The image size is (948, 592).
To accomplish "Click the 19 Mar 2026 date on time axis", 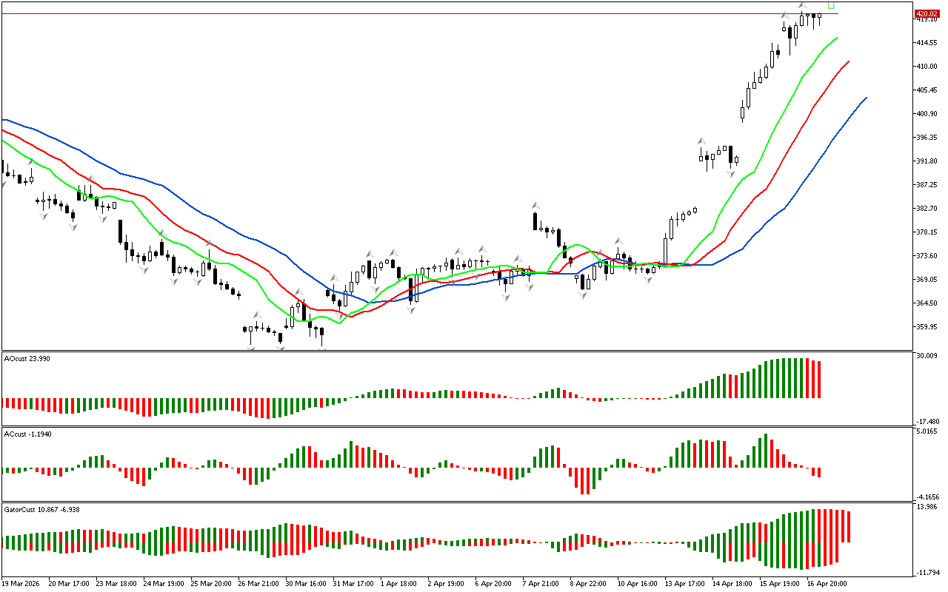I will coord(20,584).
